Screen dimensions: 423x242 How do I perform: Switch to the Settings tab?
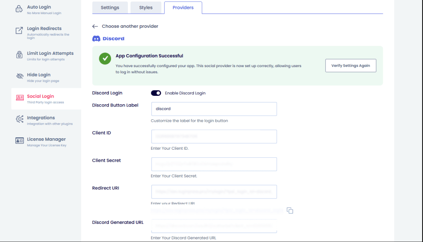[x=110, y=8]
